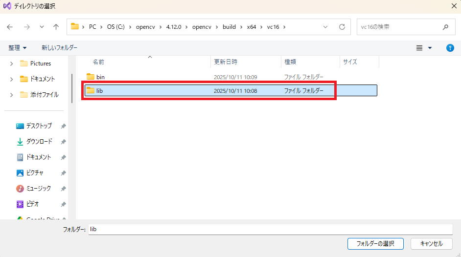Image resolution: width=461 pixels, height=257 pixels.
Task: Open the bin folder
Action: pyautogui.click(x=100, y=77)
